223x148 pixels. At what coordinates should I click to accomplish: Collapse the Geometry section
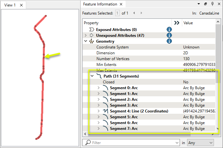click(x=86, y=41)
